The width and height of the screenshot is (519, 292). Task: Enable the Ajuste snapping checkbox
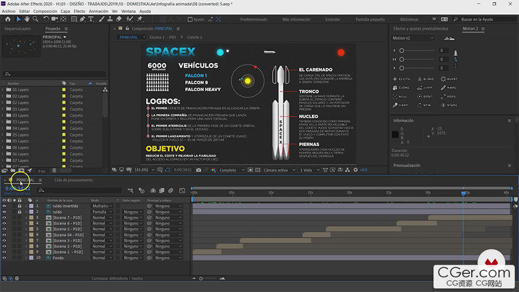[190, 19]
